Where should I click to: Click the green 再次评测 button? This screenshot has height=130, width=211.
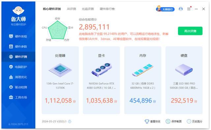point(190,31)
